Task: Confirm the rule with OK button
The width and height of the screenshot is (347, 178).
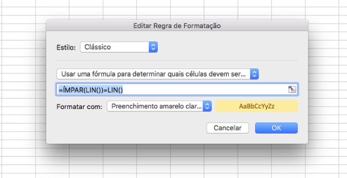Action: 276,128
